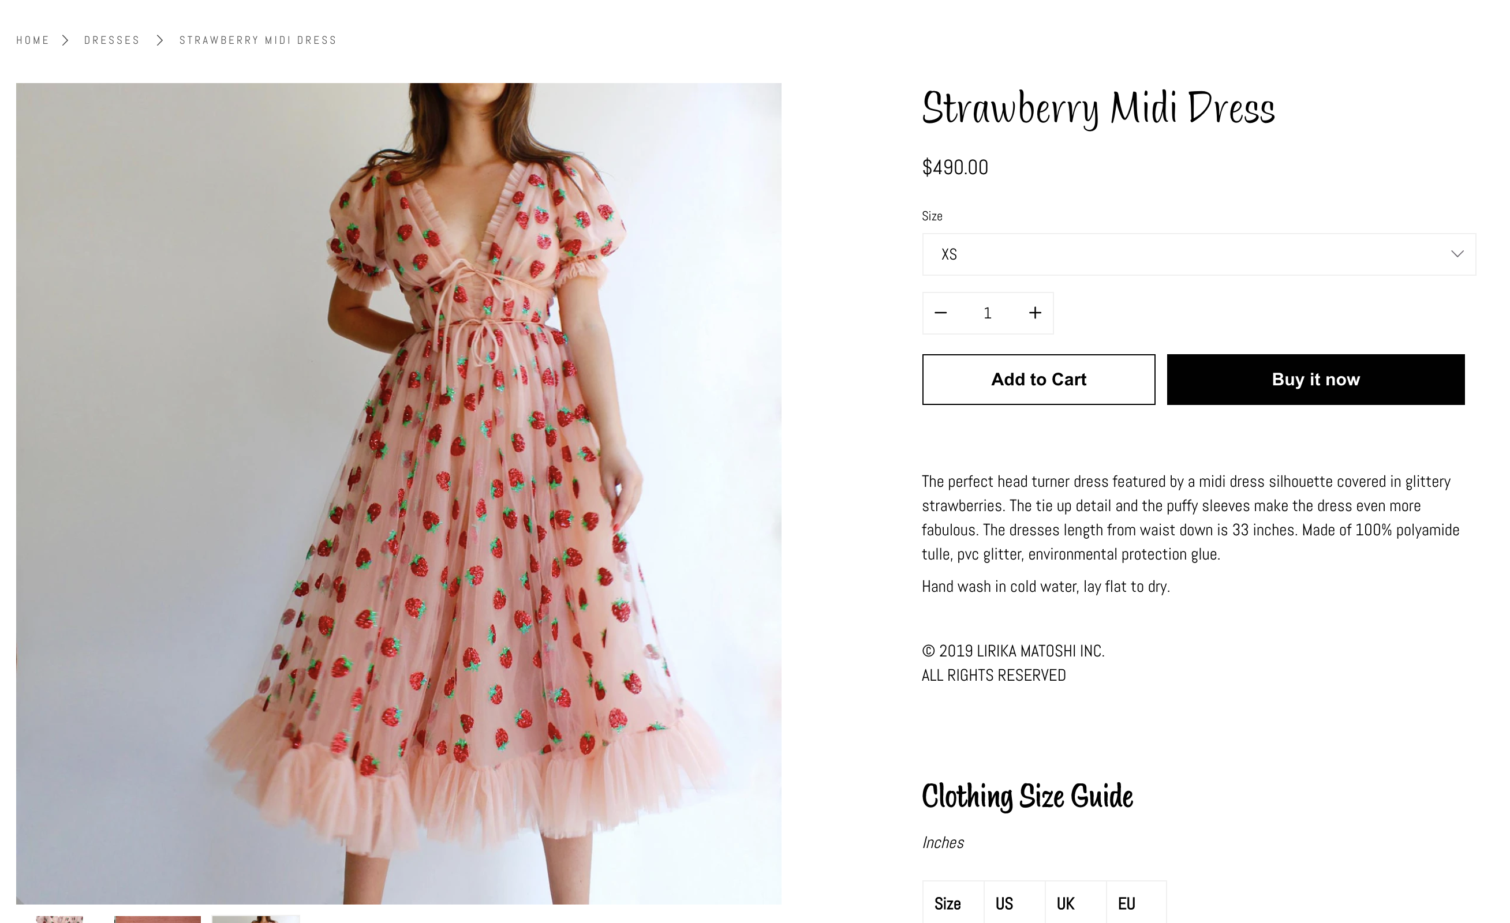Click the US column header in size table
Image resolution: width=1510 pixels, height=923 pixels.
pyautogui.click(x=1004, y=903)
